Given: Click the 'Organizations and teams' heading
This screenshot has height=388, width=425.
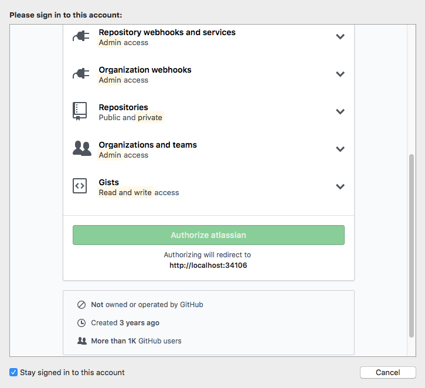Looking at the screenshot, I should [x=148, y=145].
